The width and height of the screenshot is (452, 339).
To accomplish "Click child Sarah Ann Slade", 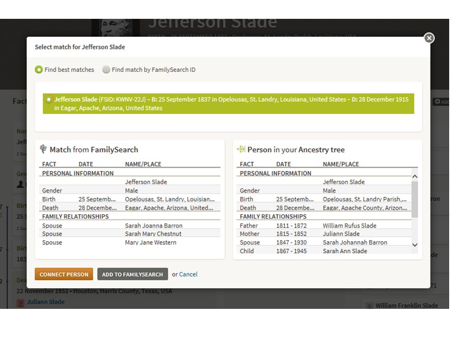I will [x=345, y=251].
